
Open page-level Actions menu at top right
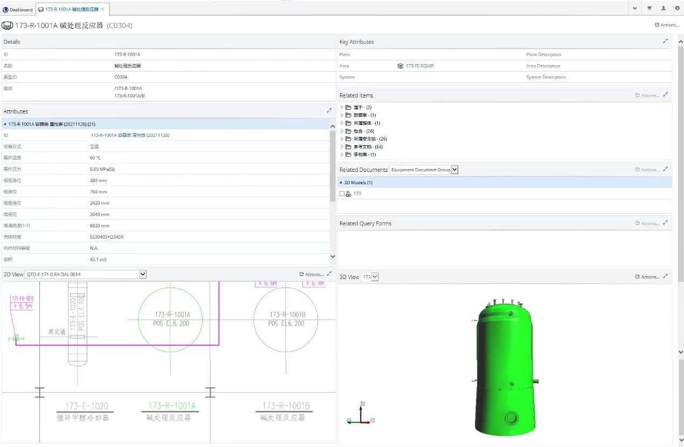[x=667, y=25]
